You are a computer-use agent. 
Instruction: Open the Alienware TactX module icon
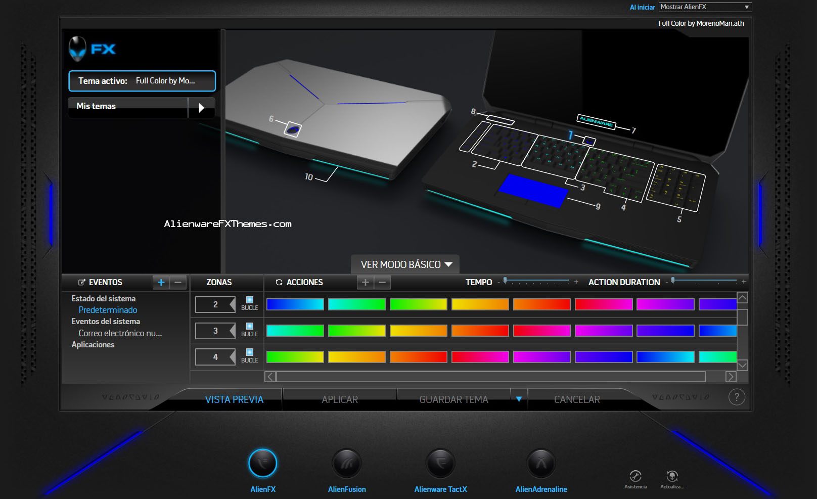point(440,463)
